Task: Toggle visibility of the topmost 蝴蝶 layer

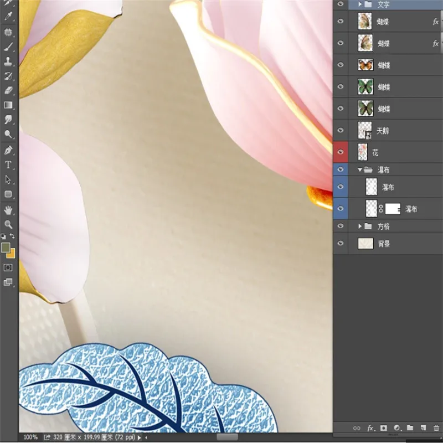Action: [341, 21]
